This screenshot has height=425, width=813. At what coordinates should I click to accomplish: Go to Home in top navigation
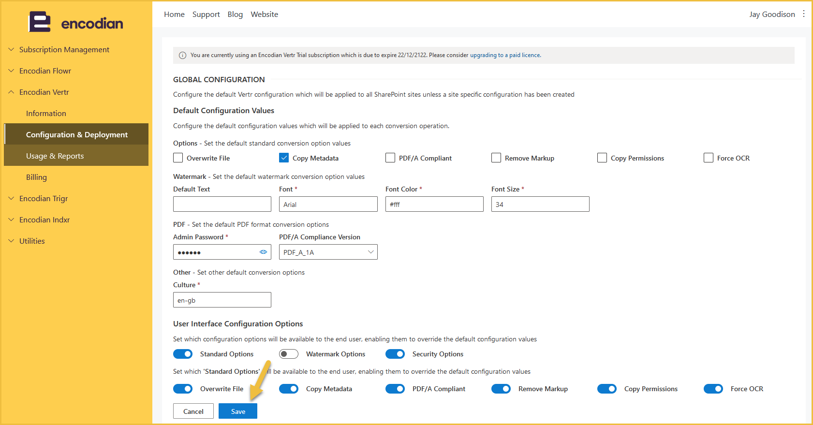174,15
